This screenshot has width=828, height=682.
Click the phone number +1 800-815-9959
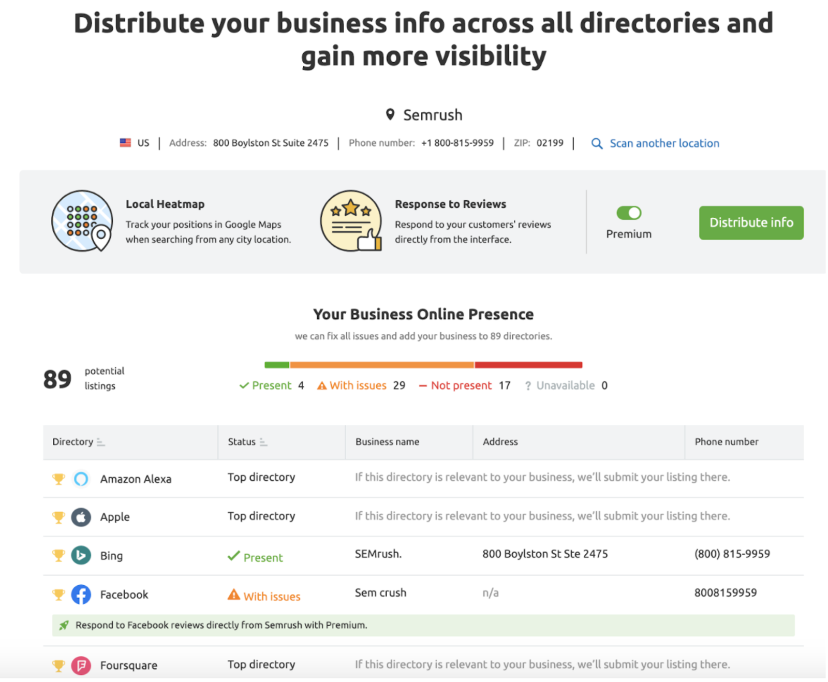click(457, 143)
